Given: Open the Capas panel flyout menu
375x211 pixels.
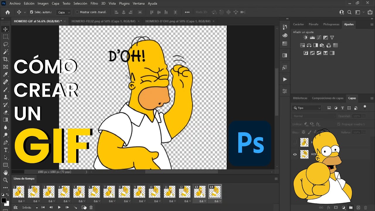Looking at the screenshot, I should tap(372, 98).
